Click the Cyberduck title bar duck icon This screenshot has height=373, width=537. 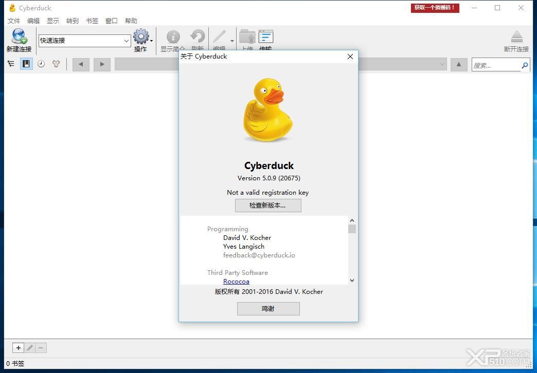click(x=12, y=8)
